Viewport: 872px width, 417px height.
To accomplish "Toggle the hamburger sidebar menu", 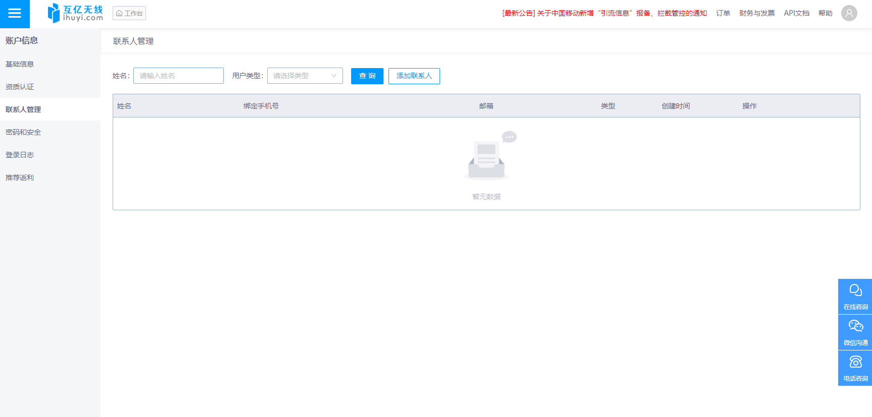I will pyautogui.click(x=15, y=14).
